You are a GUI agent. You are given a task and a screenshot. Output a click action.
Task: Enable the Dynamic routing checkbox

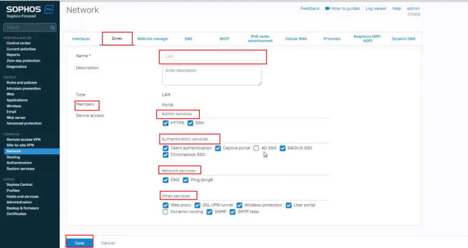click(166, 212)
